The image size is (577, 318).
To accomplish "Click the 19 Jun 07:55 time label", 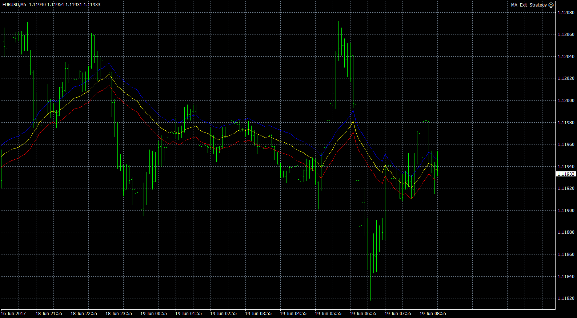I will 398,314.
